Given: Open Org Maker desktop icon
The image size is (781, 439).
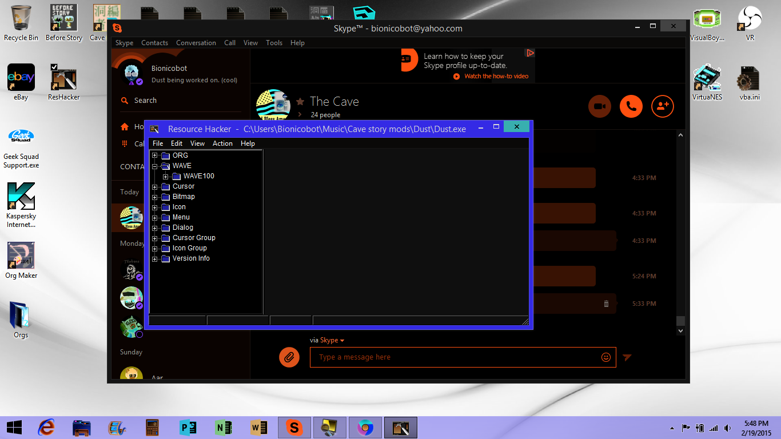Looking at the screenshot, I should coord(21,260).
